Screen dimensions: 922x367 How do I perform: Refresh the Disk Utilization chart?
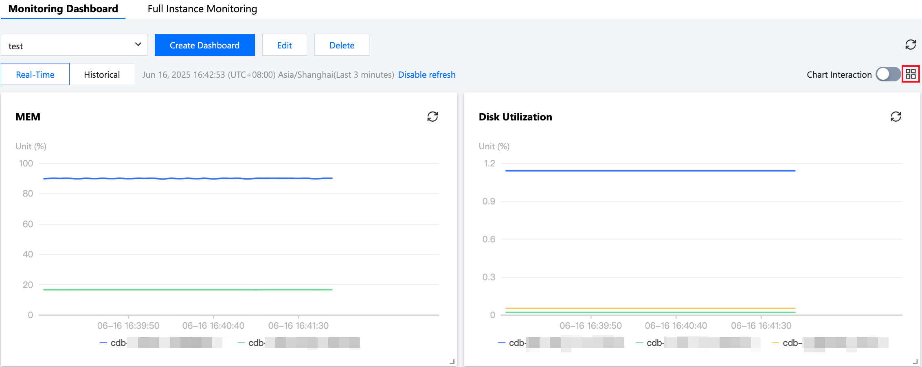pos(896,117)
